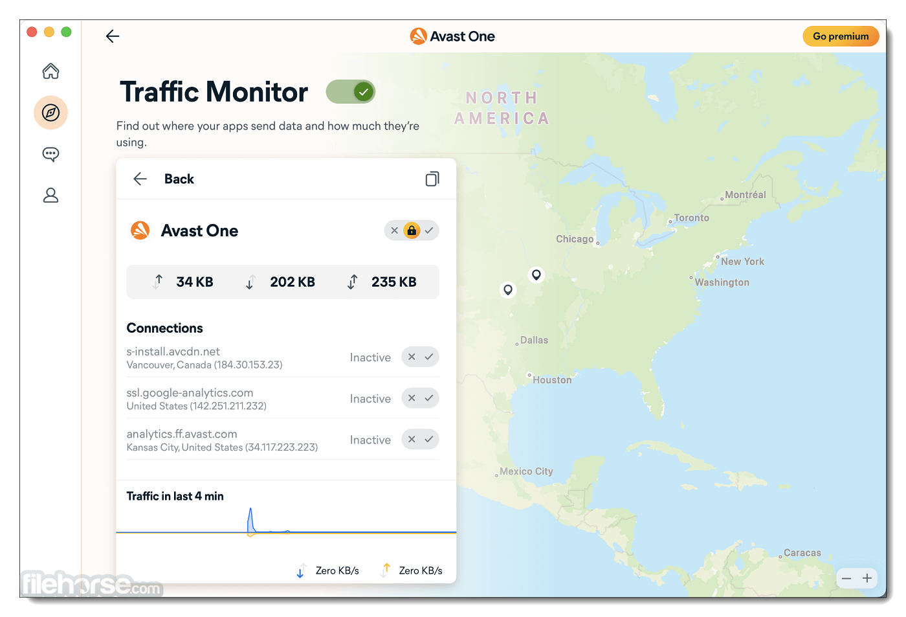Allow all traffic for Avast One app
Image resolution: width=906 pixels, height=617 pixels.
coord(429,230)
